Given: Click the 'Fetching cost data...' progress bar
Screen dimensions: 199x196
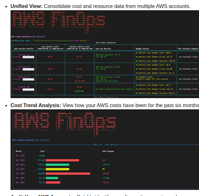Looking at the screenshot, I should point(53,41).
